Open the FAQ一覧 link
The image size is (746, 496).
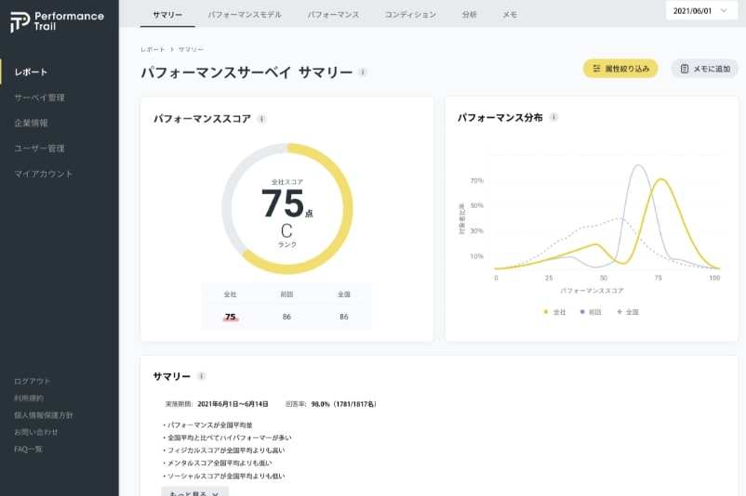tap(28, 449)
